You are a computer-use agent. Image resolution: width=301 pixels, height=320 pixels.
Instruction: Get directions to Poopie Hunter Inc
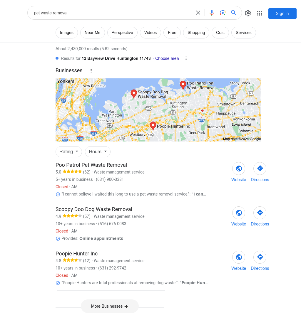click(260, 257)
